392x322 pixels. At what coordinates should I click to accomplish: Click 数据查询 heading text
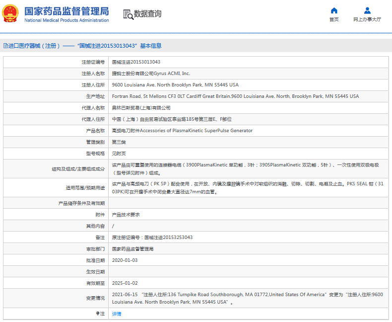tap(147, 14)
